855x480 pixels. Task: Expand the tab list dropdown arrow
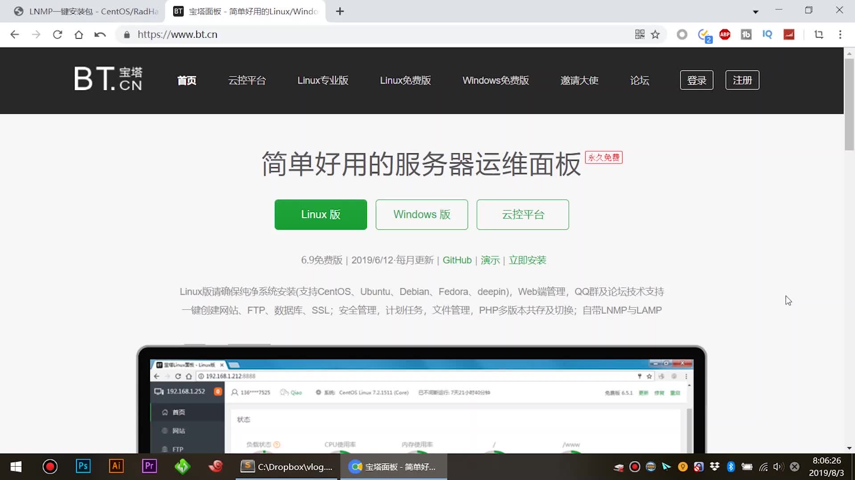pyautogui.click(x=756, y=12)
